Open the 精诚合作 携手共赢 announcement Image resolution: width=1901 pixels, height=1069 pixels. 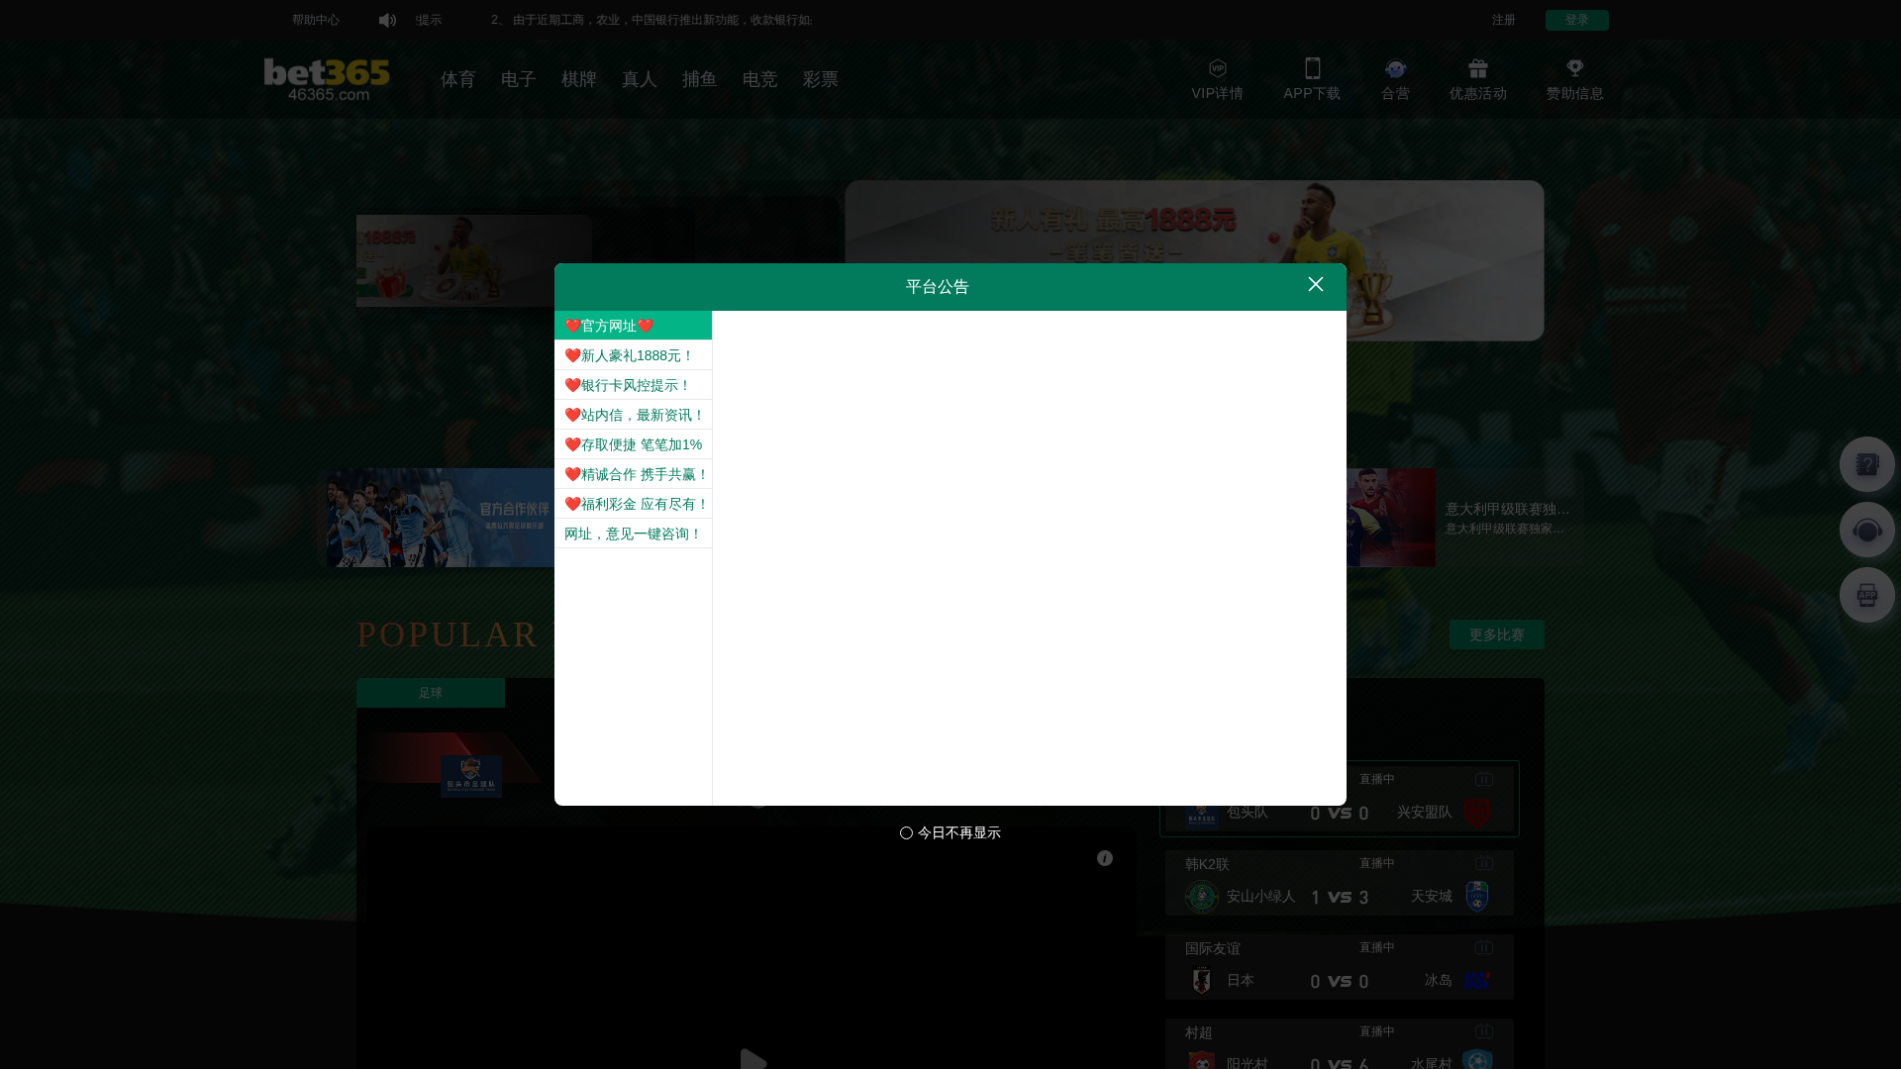click(x=633, y=474)
